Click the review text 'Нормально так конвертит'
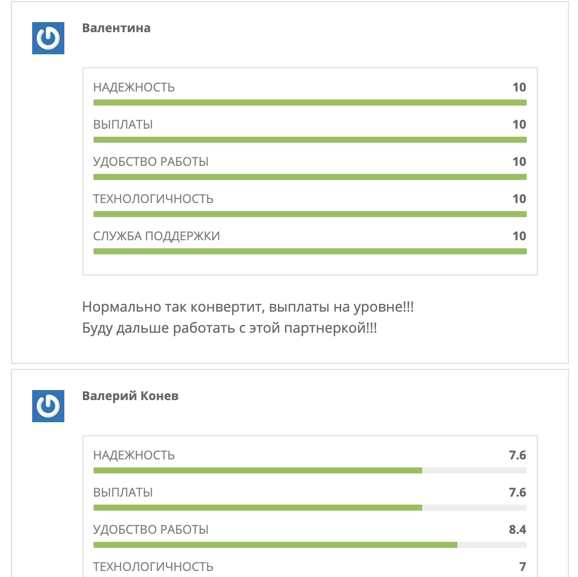578x577 pixels. click(x=248, y=307)
